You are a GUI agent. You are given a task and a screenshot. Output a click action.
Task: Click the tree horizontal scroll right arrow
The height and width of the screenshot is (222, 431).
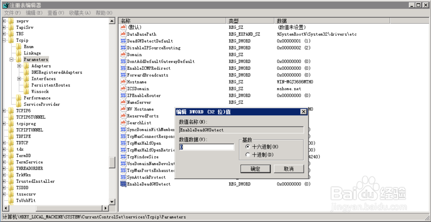click(x=106, y=208)
